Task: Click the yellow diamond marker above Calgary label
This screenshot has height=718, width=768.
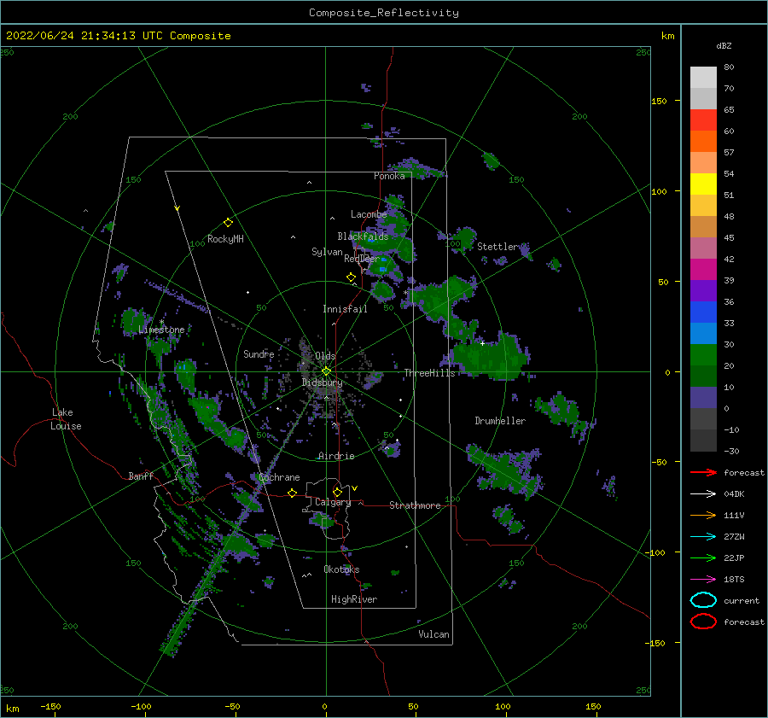Action: pos(337,492)
